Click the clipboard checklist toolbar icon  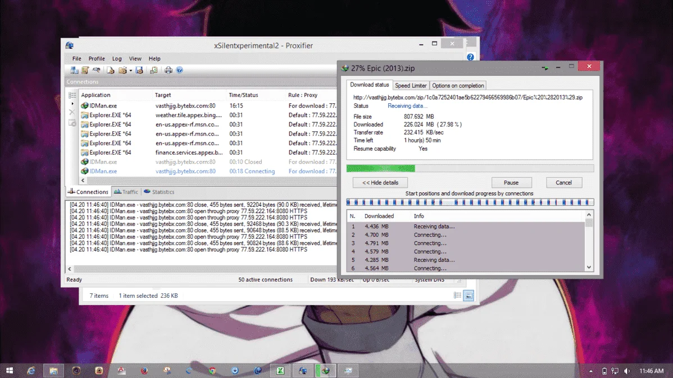coord(153,70)
